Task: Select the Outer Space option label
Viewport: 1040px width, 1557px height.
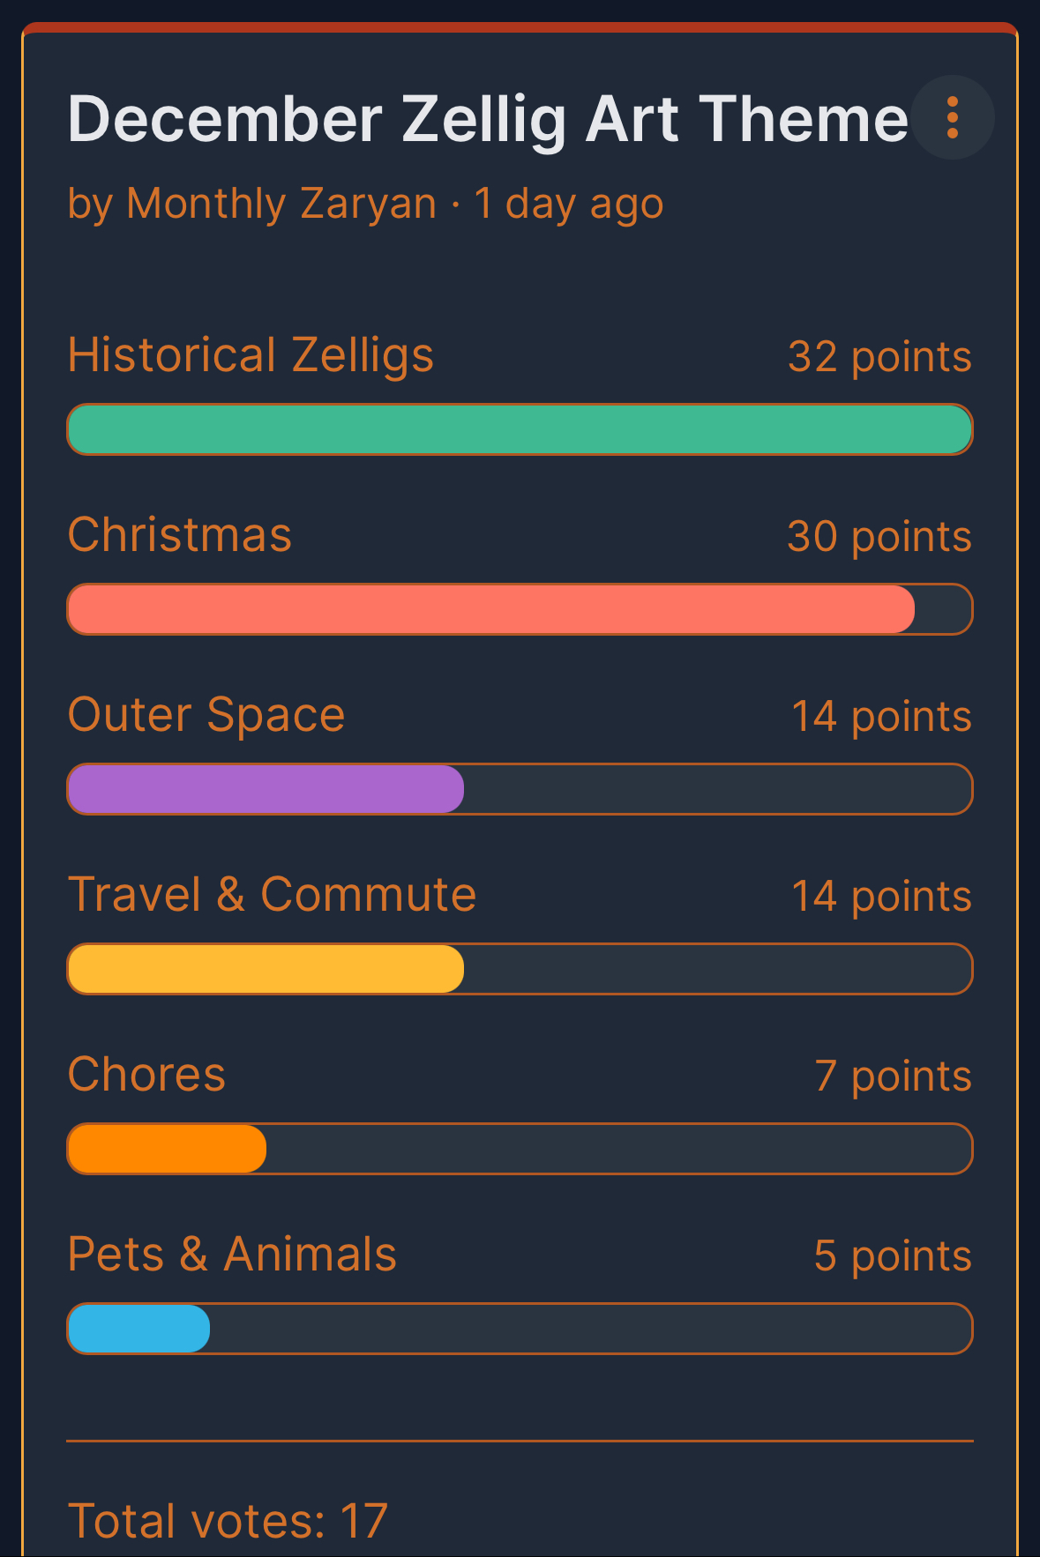Action: coord(206,715)
